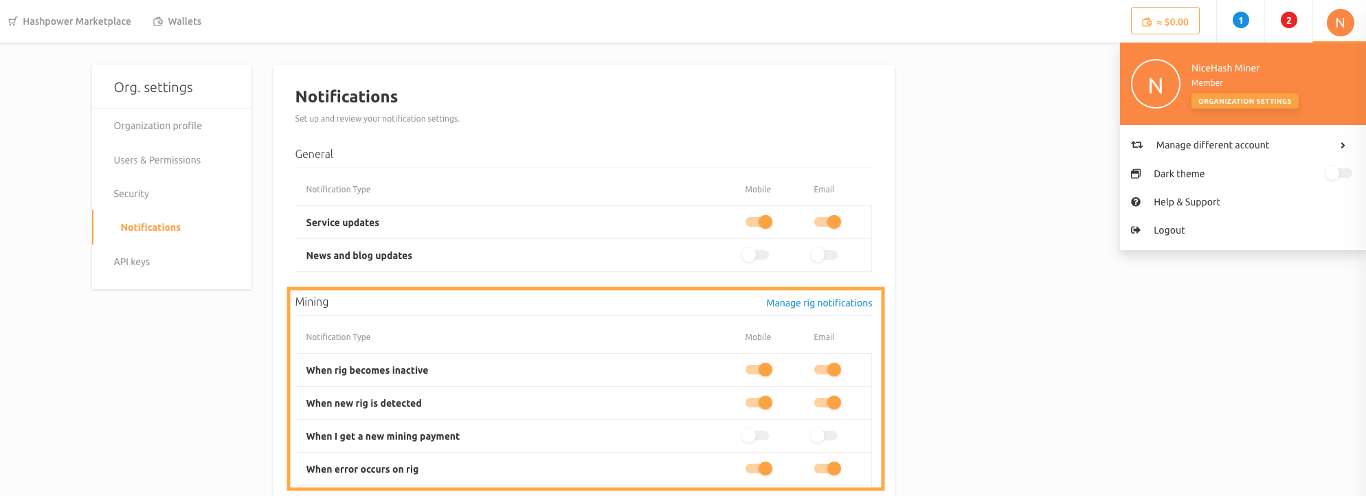Enable Email toggle for News and blog updates
Screen dimensions: 1366x496
(x=824, y=255)
